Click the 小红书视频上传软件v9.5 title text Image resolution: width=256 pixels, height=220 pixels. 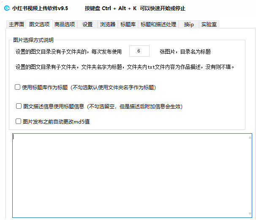pyautogui.click(x=40, y=8)
